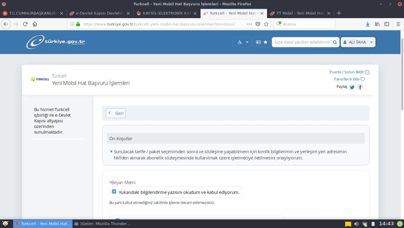Open the accessibility wheelchair menu
This screenshot has width=404, height=228.
coord(242,42)
